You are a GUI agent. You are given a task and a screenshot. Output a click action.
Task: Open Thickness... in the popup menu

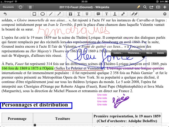[x=134, y=53]
